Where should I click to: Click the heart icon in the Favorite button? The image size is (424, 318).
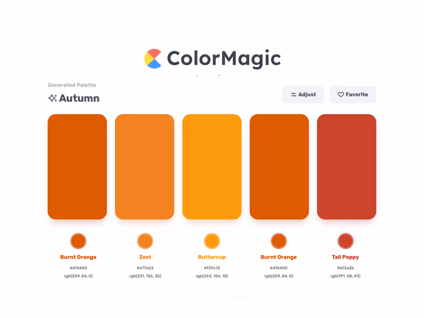(341, 94)
